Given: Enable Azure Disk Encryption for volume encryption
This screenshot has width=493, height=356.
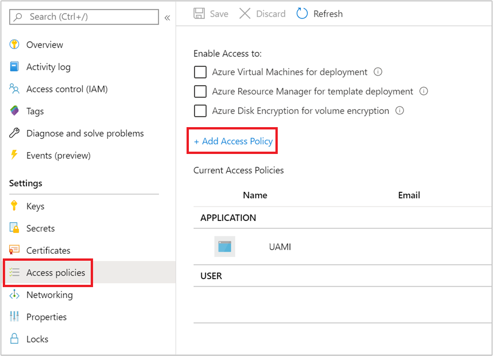Looking at the screenshot, I should [x=200, y=110].
